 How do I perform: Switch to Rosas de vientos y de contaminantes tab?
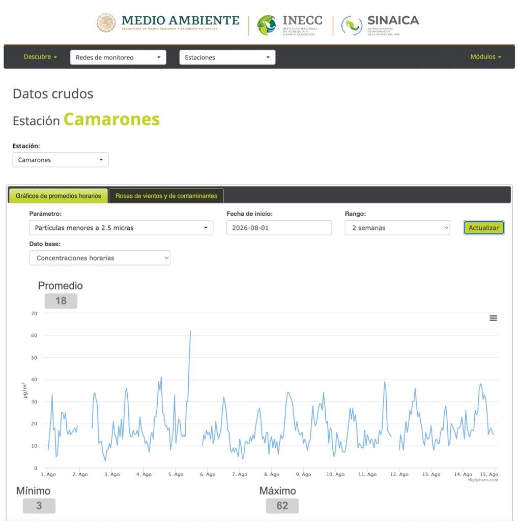click(166, 196)
